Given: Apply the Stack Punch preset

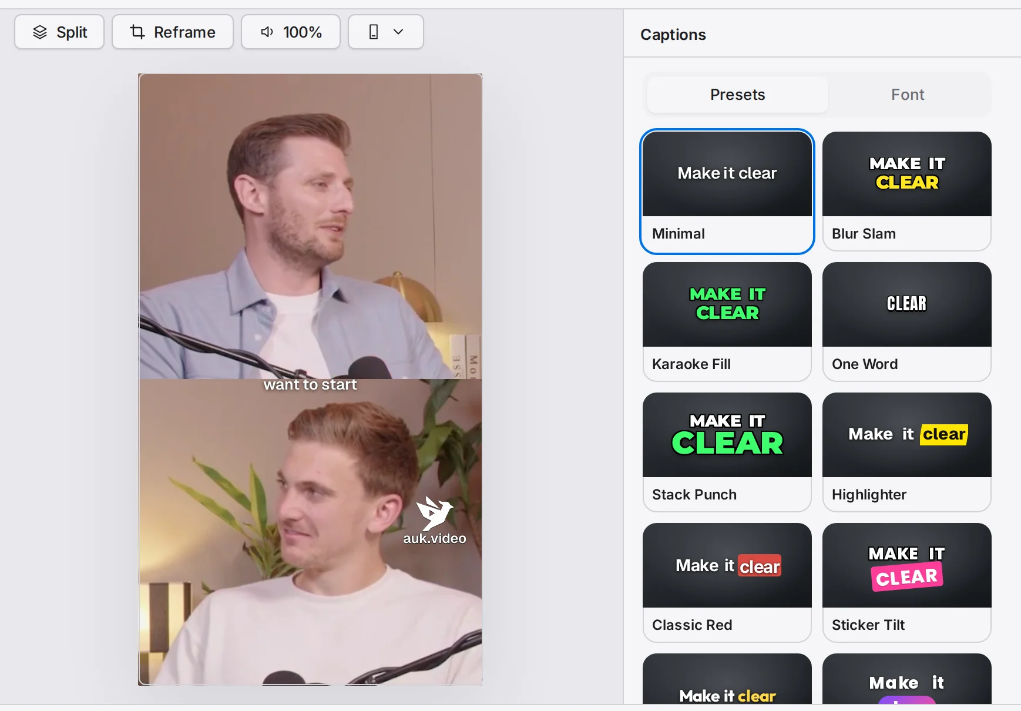Looking at the screenshot, I should coord(727,452).
